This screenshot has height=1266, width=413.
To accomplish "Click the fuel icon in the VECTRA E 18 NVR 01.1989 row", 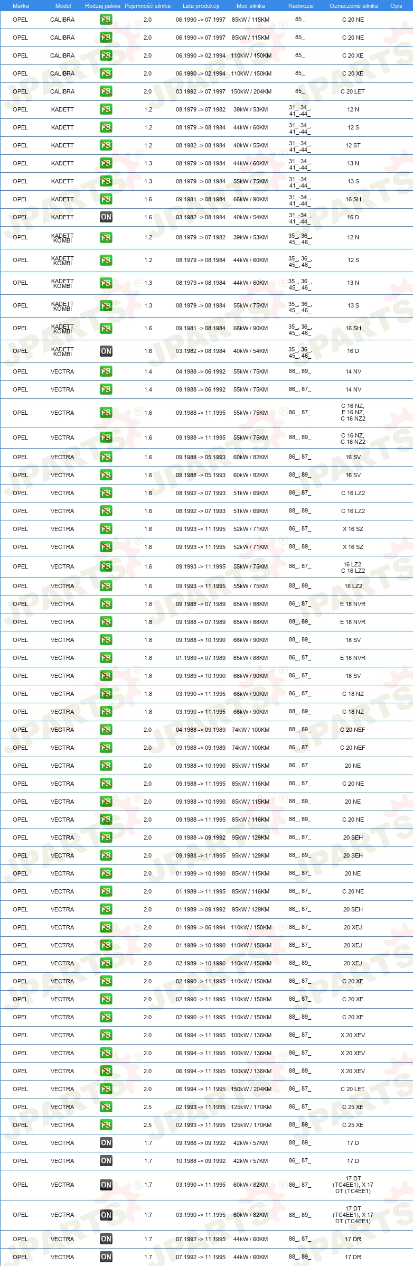I will tap(106, 658).
